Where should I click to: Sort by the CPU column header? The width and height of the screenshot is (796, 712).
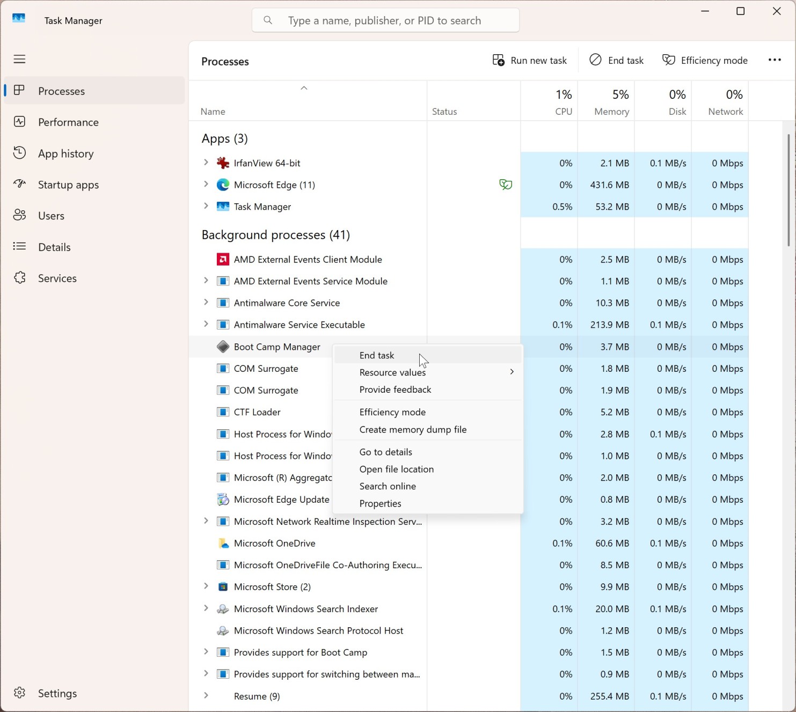coord(549,101)
